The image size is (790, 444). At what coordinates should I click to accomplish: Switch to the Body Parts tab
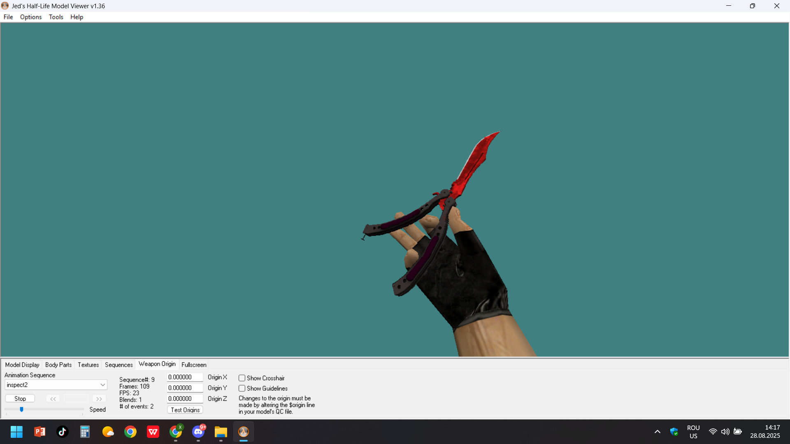click(58, 365)
